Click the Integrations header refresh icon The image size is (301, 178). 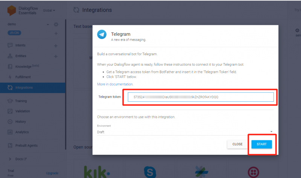coord(76,10)
